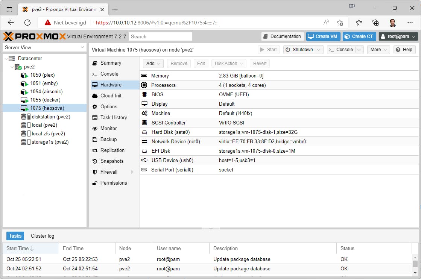
Task: Select storage1s (pve2) storage
Action: coord(45,142)
